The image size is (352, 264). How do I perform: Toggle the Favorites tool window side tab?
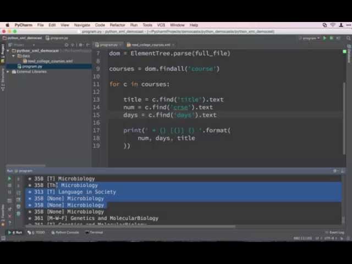pos(3,216)
